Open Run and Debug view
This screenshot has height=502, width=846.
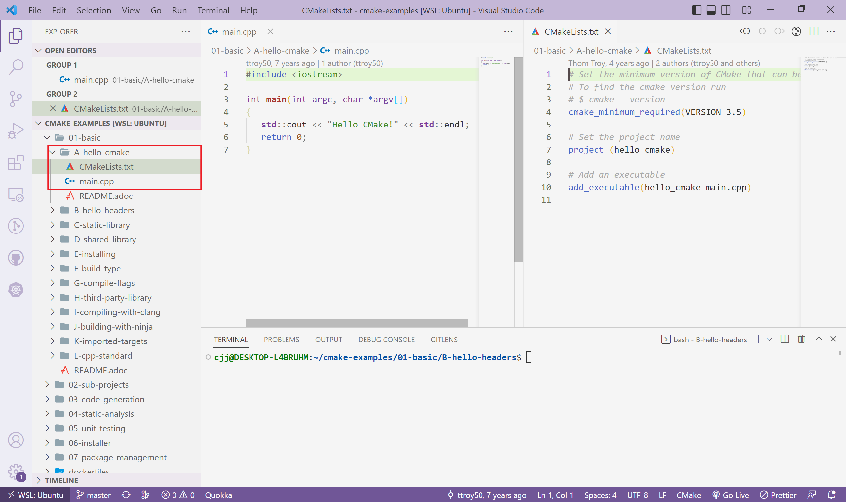(x=16, y=130)
